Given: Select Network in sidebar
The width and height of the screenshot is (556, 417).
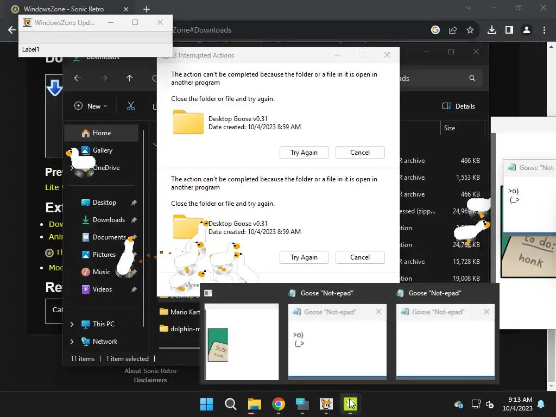Looking at the screenshot, I should (x=105, y=342).
